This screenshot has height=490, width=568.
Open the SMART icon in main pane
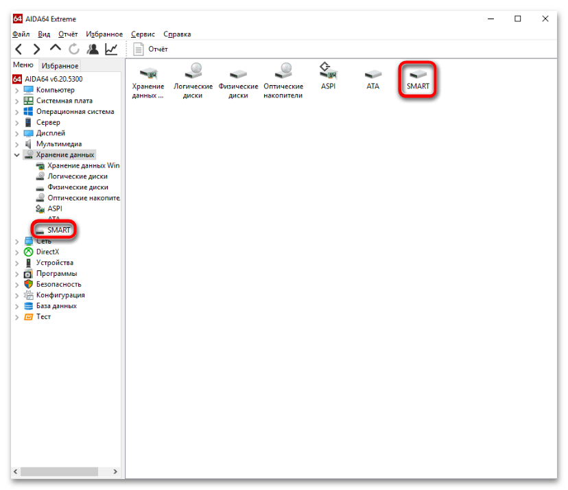click(x=417, y=80)
